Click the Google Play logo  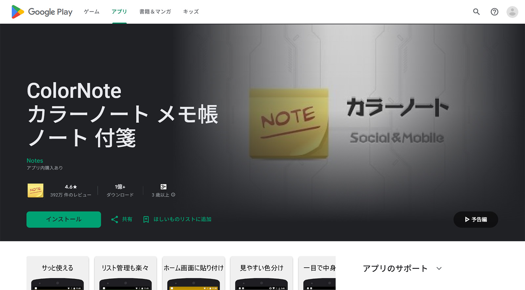pyautogui.click(x=42, y=12)
